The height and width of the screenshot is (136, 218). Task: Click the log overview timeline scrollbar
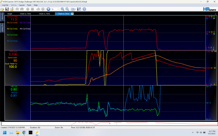click(109, 124)
